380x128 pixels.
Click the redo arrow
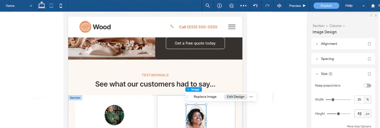(x=267, y=6)
